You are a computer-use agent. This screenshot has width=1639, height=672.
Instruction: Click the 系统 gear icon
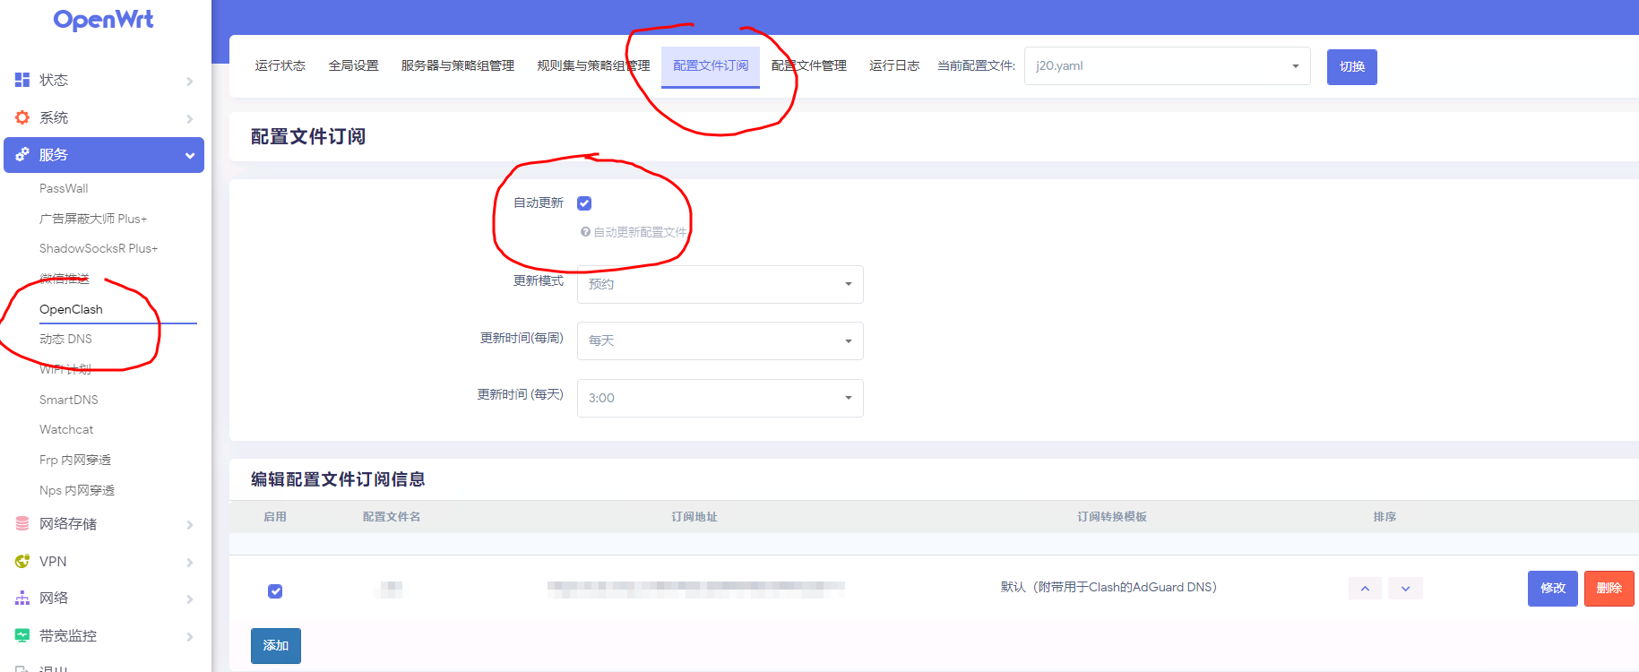pos(22,117)
